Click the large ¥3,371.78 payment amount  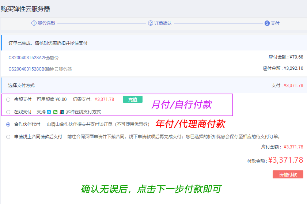[x=285, y=160]
